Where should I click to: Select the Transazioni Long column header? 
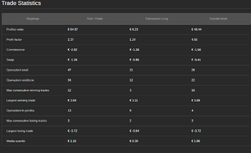[x=156, y=19]
